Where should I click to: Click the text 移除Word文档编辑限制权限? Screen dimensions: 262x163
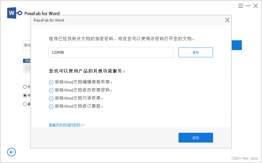84,82
